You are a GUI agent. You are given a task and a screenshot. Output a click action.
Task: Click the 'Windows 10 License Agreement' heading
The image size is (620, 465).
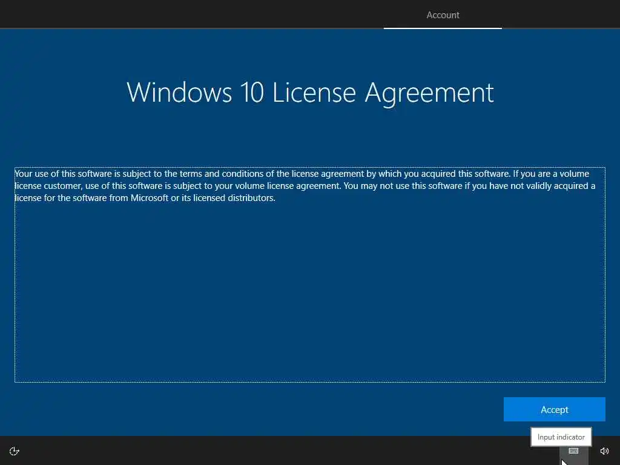[310, 93]
